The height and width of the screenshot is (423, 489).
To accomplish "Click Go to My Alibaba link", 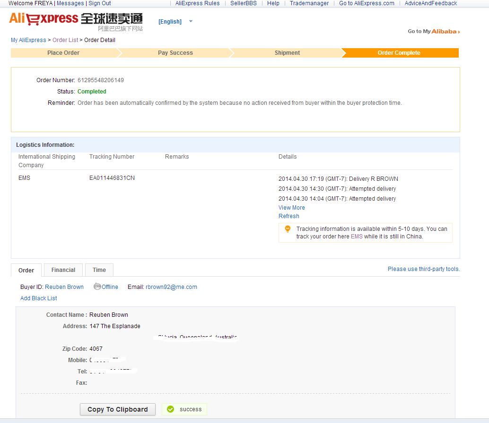I will coord(434,32).
